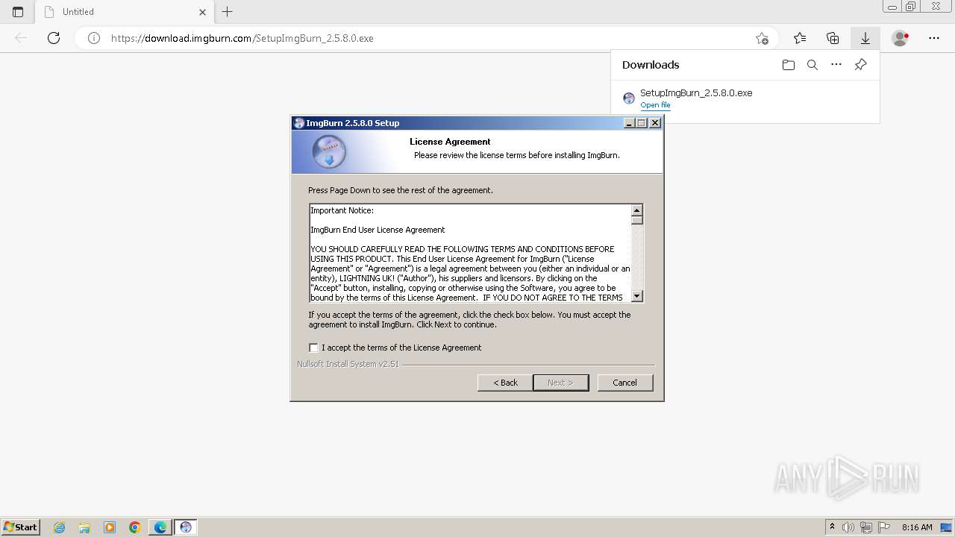
Task: Open the volume tray icon
Action: point(848,527)
